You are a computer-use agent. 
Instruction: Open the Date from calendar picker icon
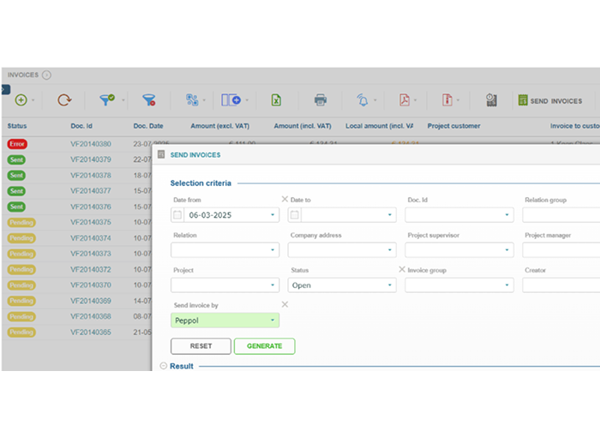click(177, 215)
